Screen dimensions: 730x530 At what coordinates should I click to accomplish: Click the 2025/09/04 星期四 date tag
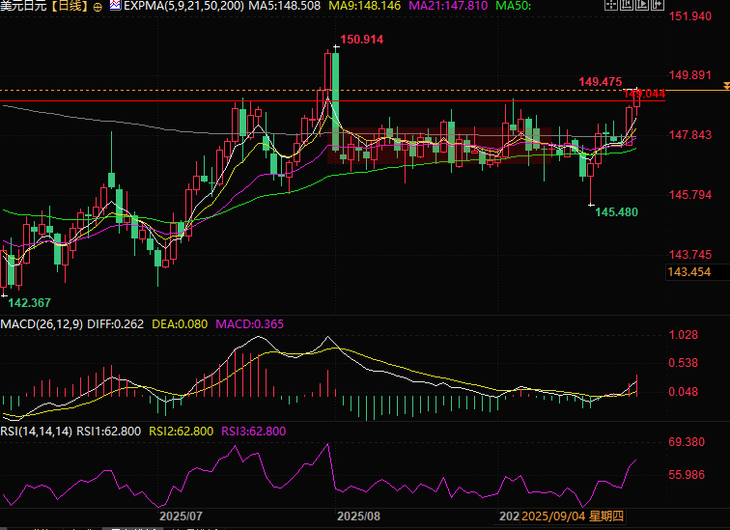[573, 516]
